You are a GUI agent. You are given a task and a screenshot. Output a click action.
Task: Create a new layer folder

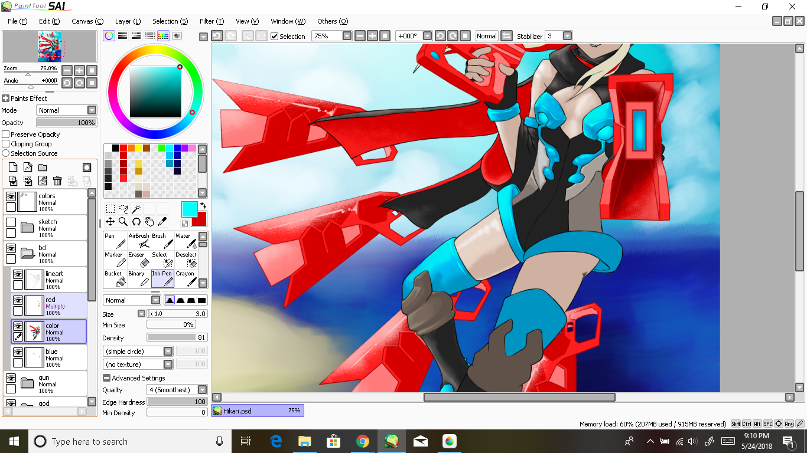43,168
